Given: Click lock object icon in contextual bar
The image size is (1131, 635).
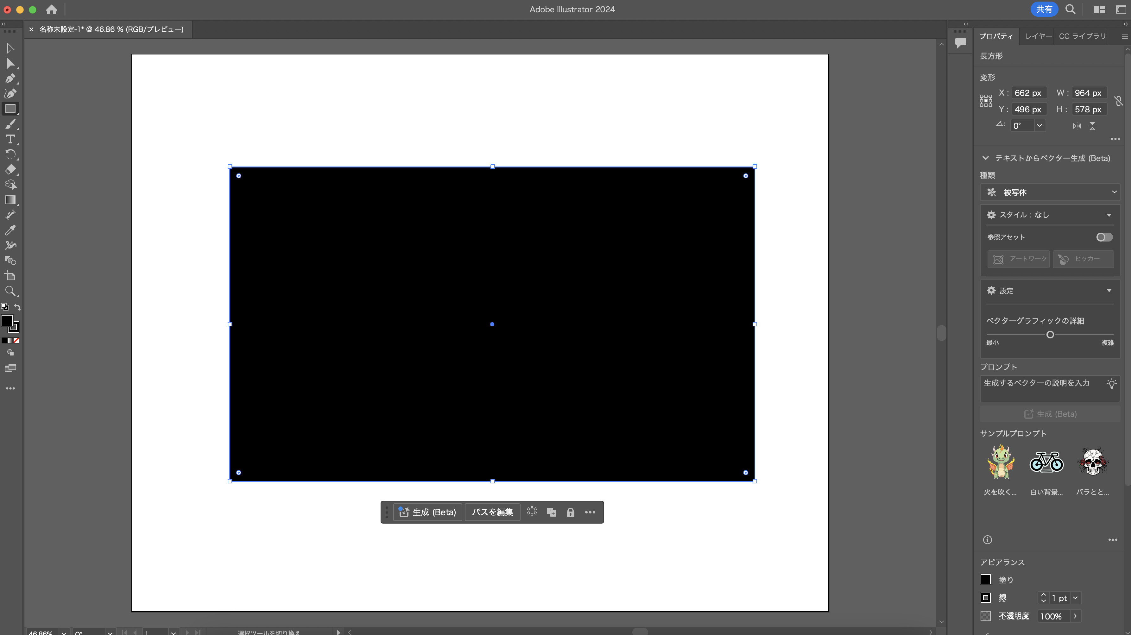Looking at the screenshot, I should click(570, 512).
